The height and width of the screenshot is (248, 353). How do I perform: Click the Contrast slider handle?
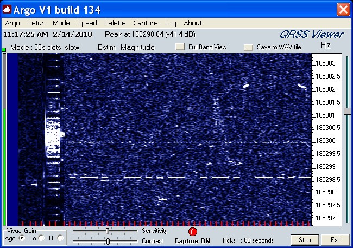pos(108,242)
